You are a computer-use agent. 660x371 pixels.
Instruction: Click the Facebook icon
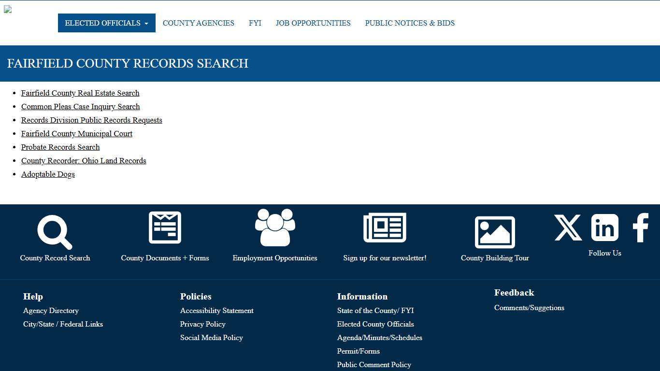click(x=641, y=228)
